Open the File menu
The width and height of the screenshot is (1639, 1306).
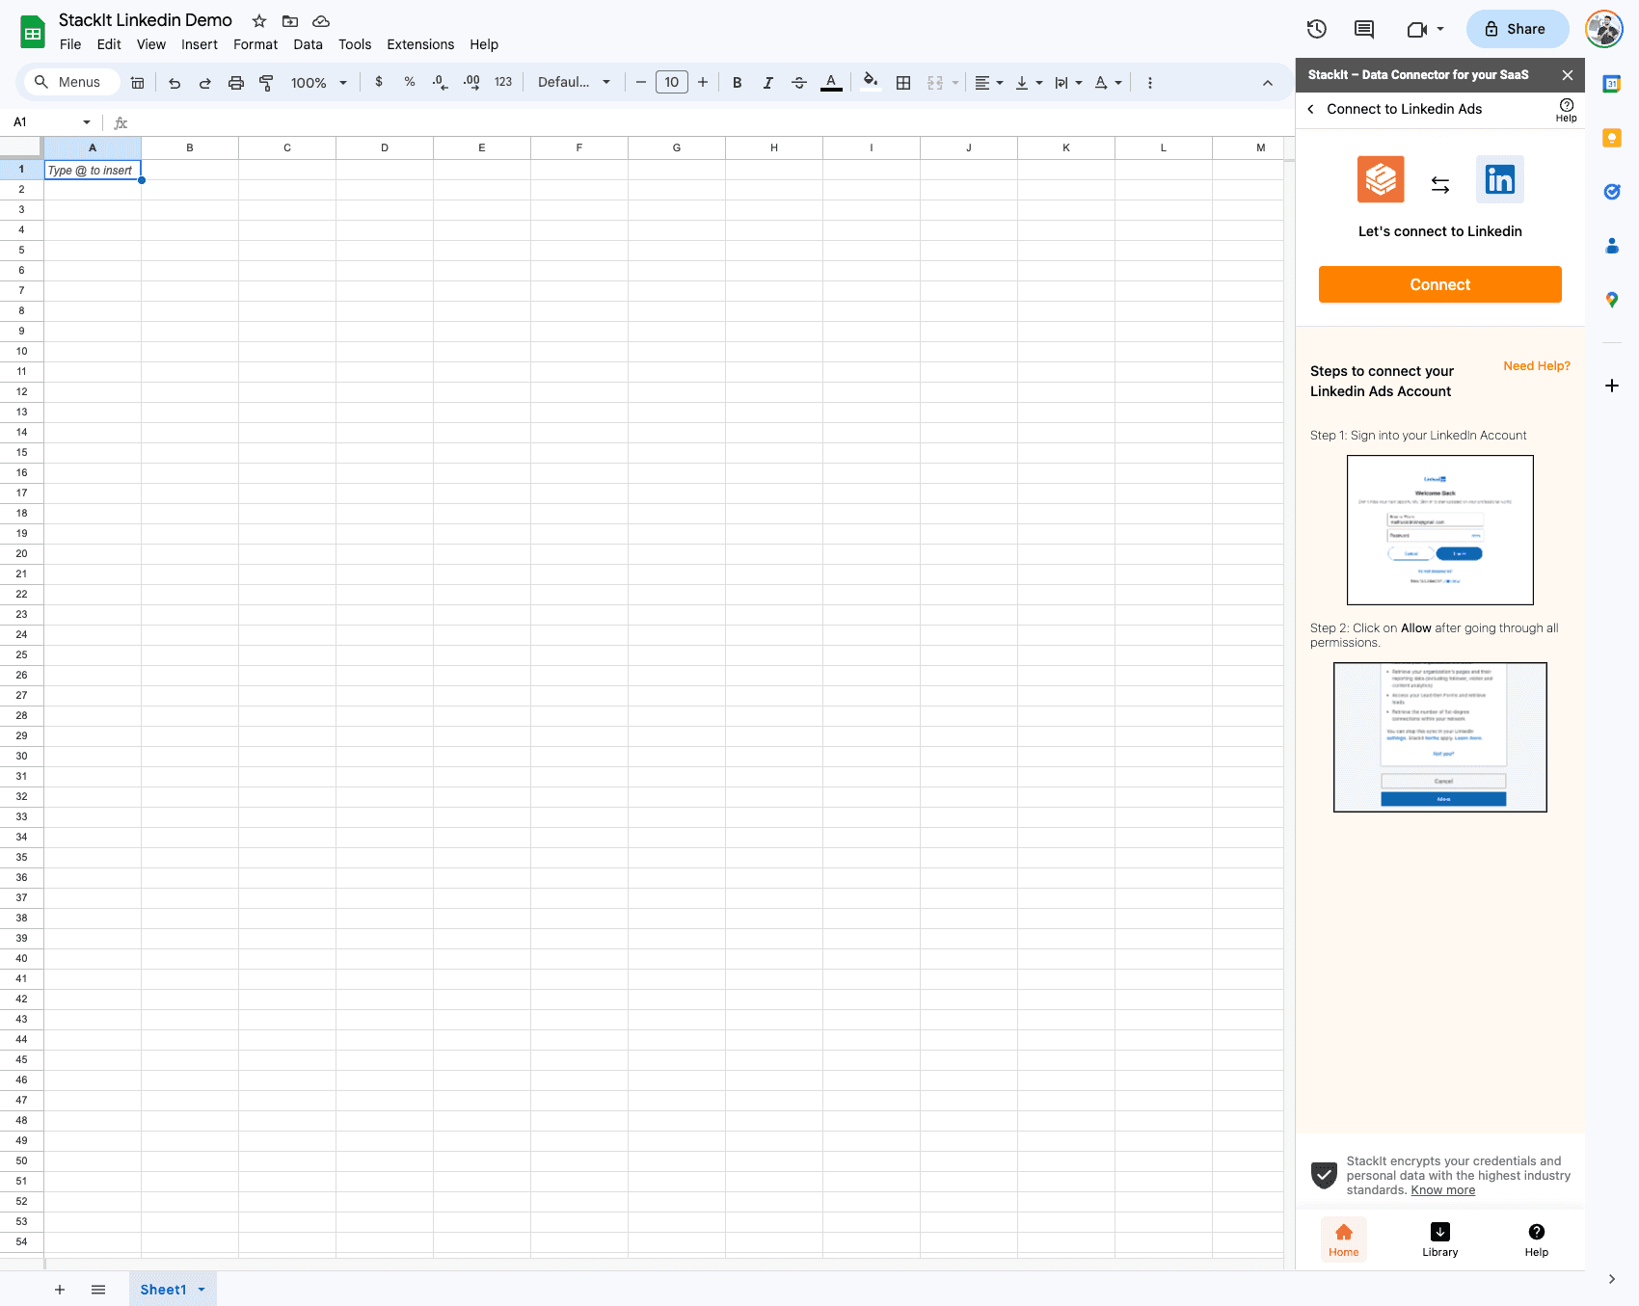coord(70,44)
